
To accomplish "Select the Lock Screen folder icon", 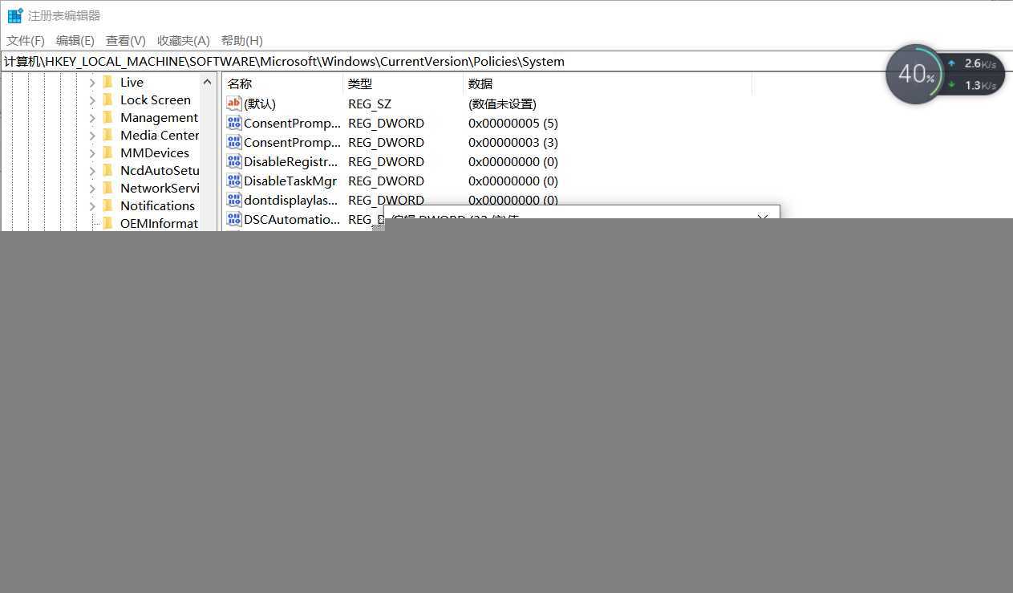I will pos(107,100).
